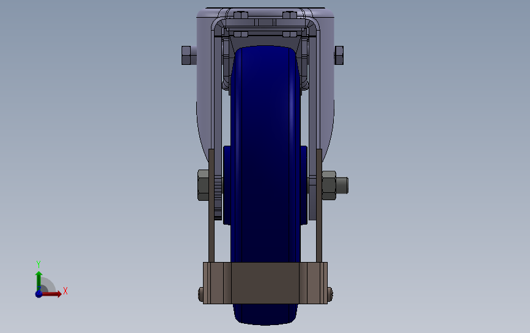This screenshot has height=333, width=530.
Task: Click the blue Z axis ball of triad
Action: [39, 294]
